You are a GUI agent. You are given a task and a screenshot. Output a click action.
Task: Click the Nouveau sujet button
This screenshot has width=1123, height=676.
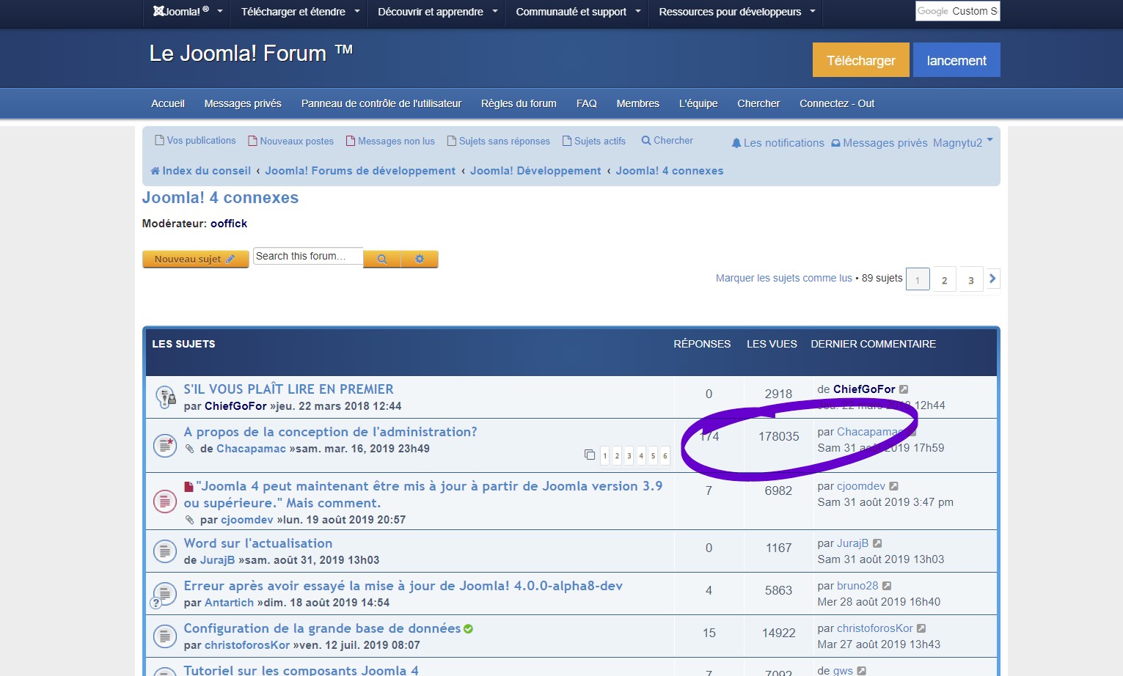pyautogui.click(x=195, y=259)
